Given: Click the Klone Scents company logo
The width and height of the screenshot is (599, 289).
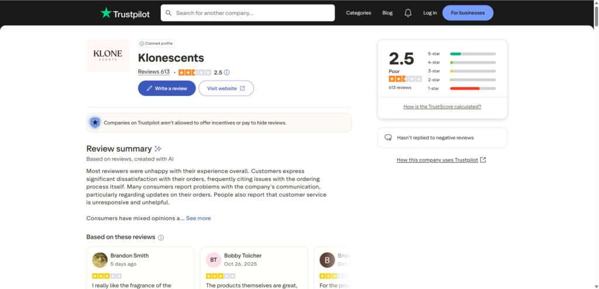Looking at the screenshot, I should coord(108,55).
